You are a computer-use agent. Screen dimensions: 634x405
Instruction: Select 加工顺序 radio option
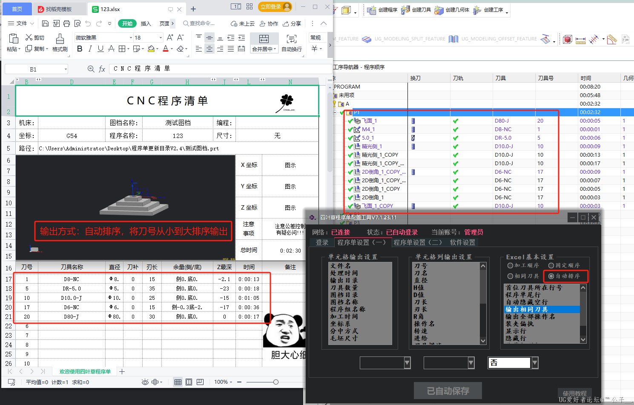click(x=523, y=265)
